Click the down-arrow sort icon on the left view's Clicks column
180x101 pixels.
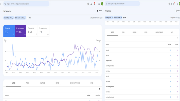87,95
